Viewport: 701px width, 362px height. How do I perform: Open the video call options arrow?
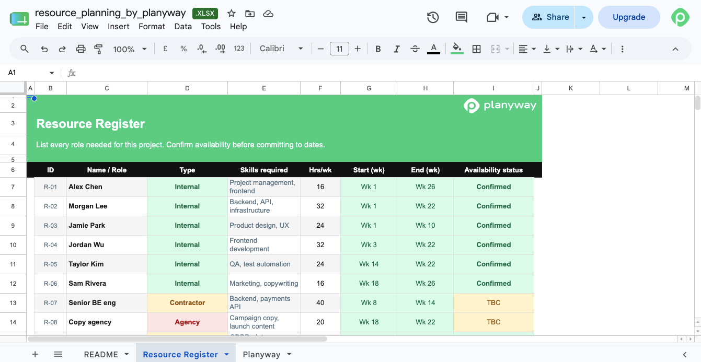tap(507, 17)
